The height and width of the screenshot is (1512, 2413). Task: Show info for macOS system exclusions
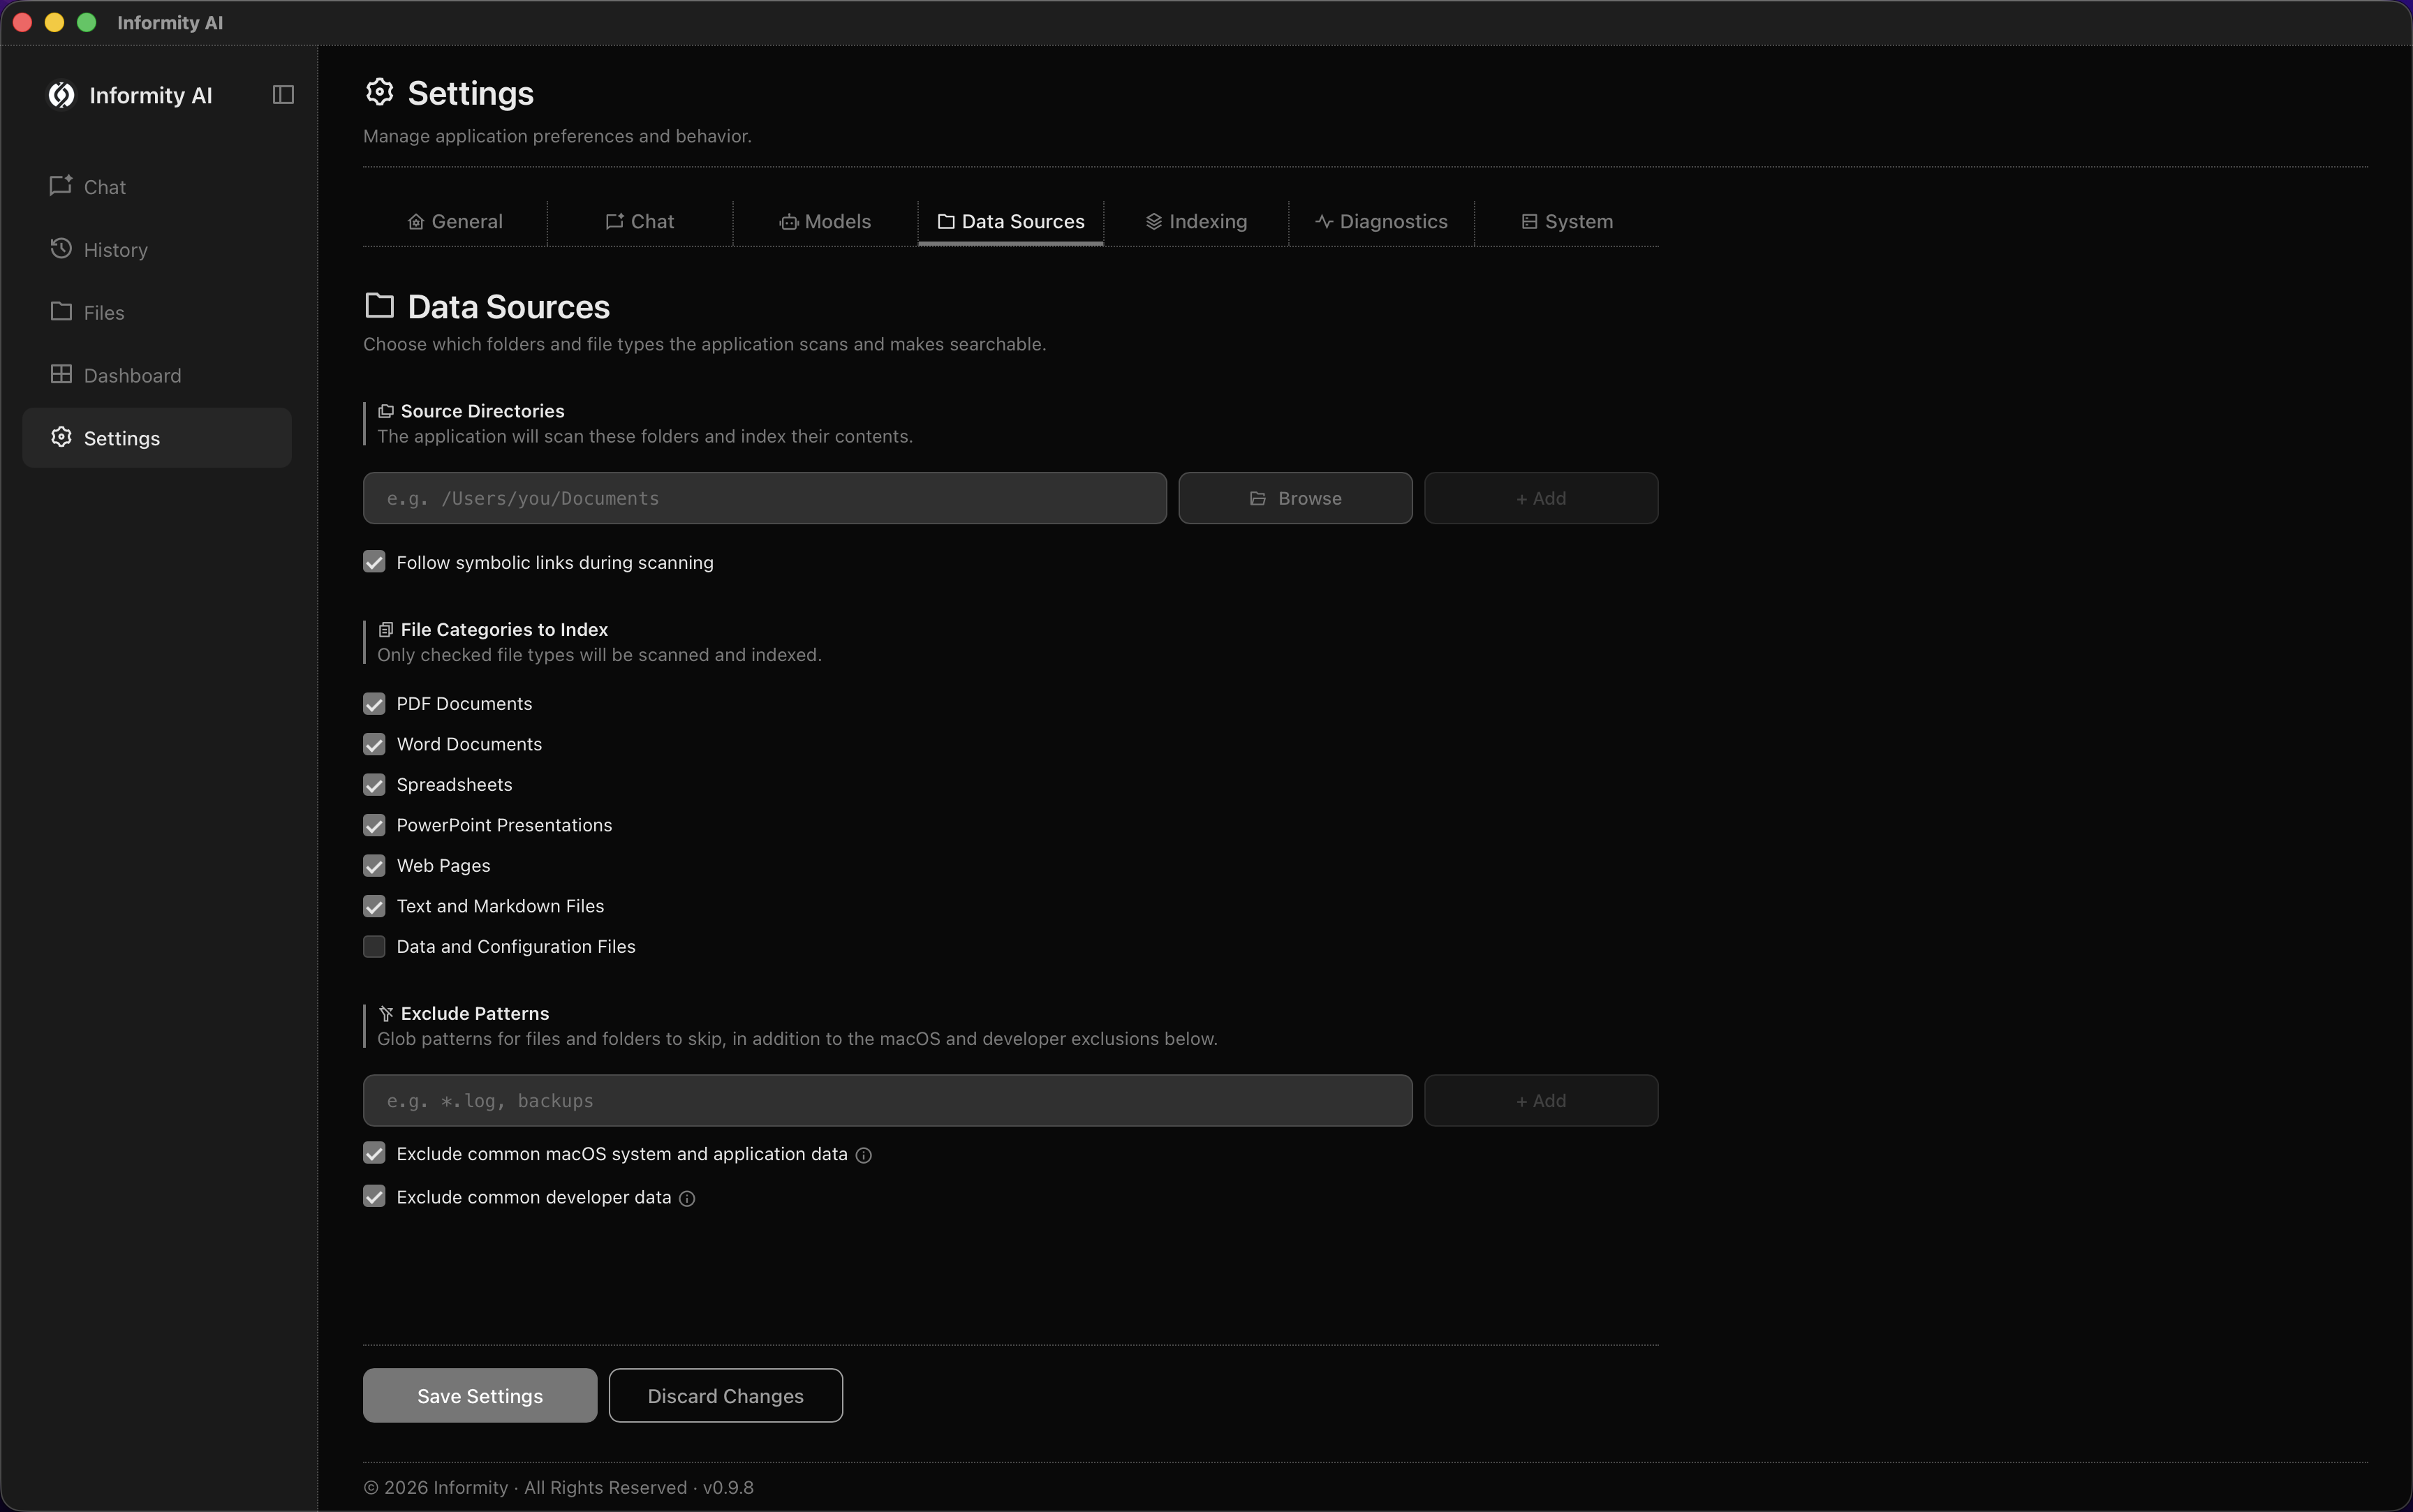pyautogui.click(x=864, y=1156)
